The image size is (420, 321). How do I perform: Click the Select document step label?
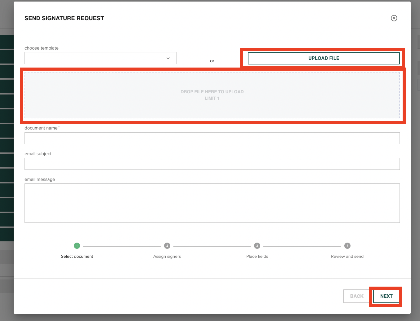click(77, 256)
